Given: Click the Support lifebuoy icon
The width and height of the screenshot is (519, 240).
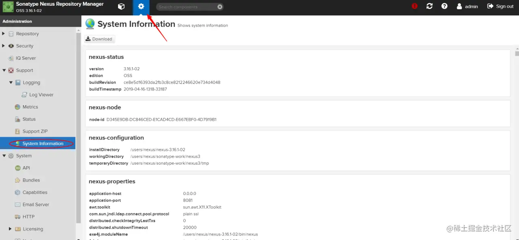Looking at the screenshot, I should coord(11,70).
